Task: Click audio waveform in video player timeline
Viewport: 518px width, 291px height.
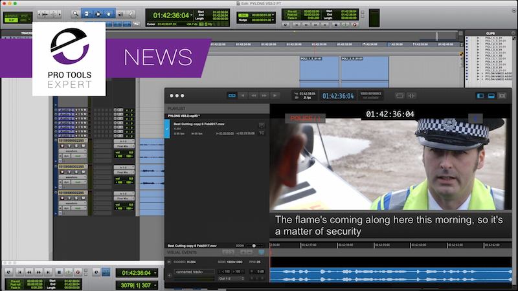Action: point(391,275)
